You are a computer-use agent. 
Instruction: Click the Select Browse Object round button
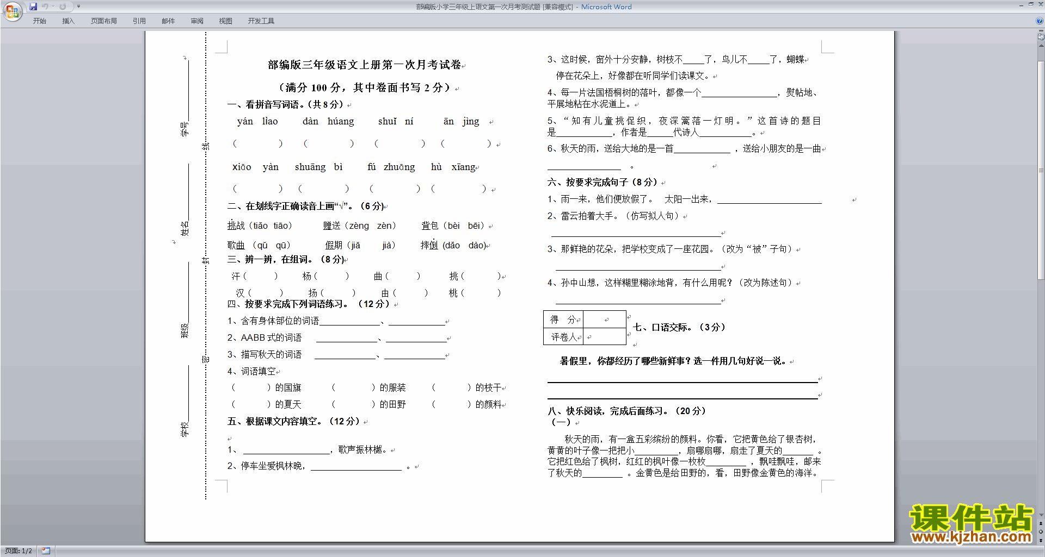click(x=1041, y=531)
